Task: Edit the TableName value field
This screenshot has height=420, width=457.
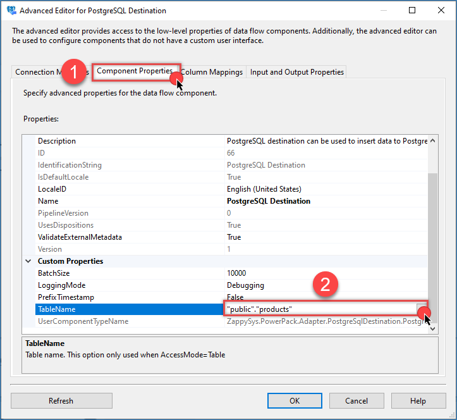Action: (319, 309)
